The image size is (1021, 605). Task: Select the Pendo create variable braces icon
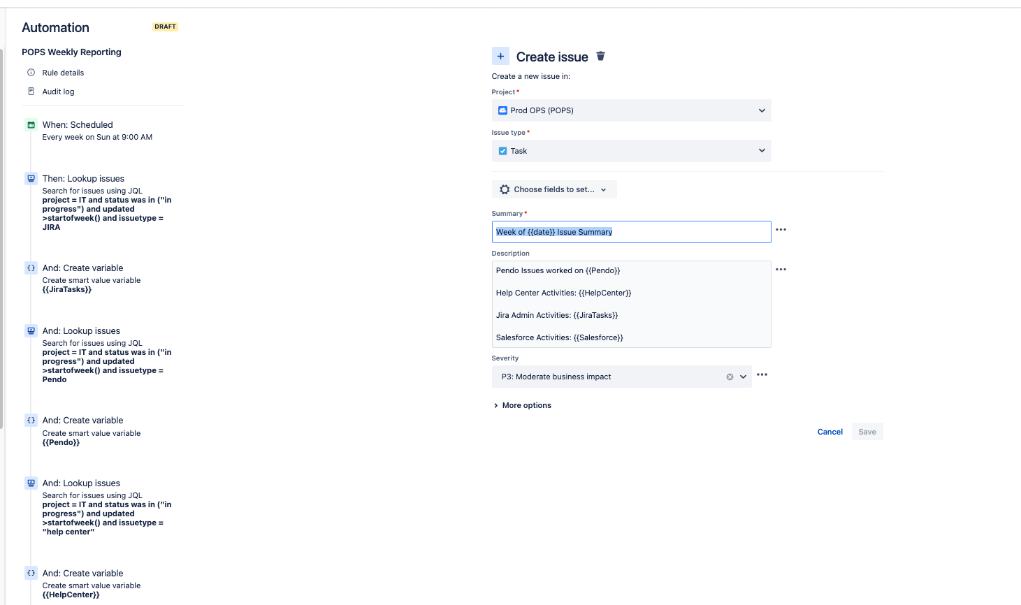point(31,421)
